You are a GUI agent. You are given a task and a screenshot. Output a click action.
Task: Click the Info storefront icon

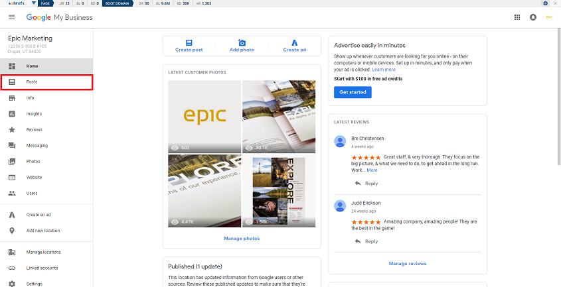12,98
